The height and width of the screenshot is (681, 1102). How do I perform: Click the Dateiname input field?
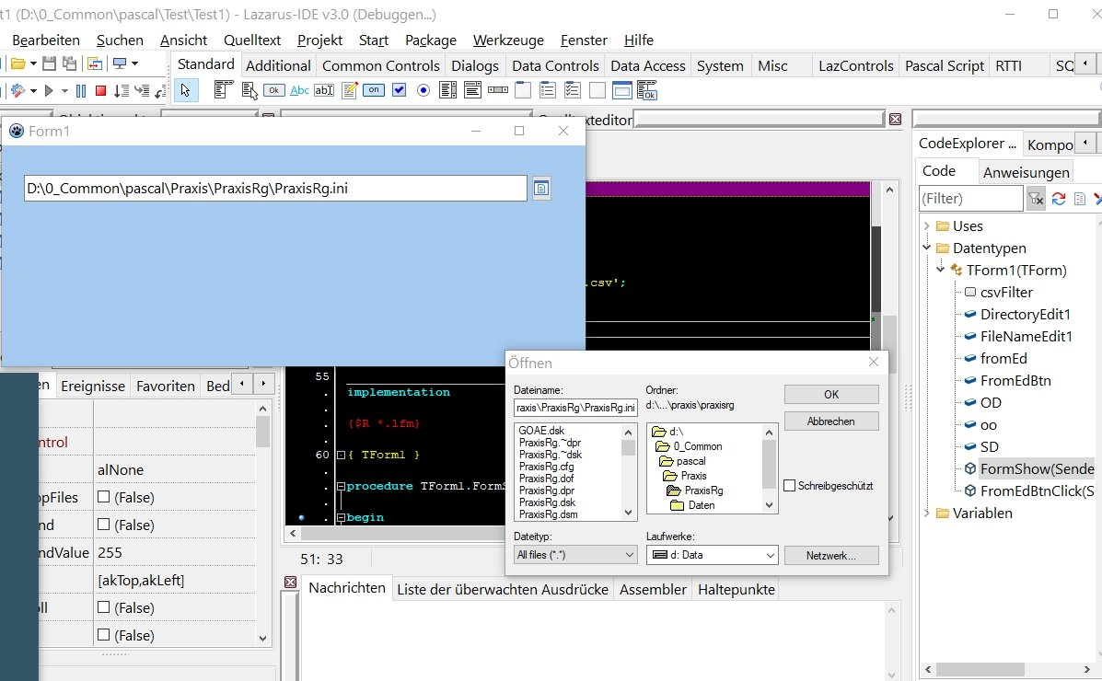[575, 408]
